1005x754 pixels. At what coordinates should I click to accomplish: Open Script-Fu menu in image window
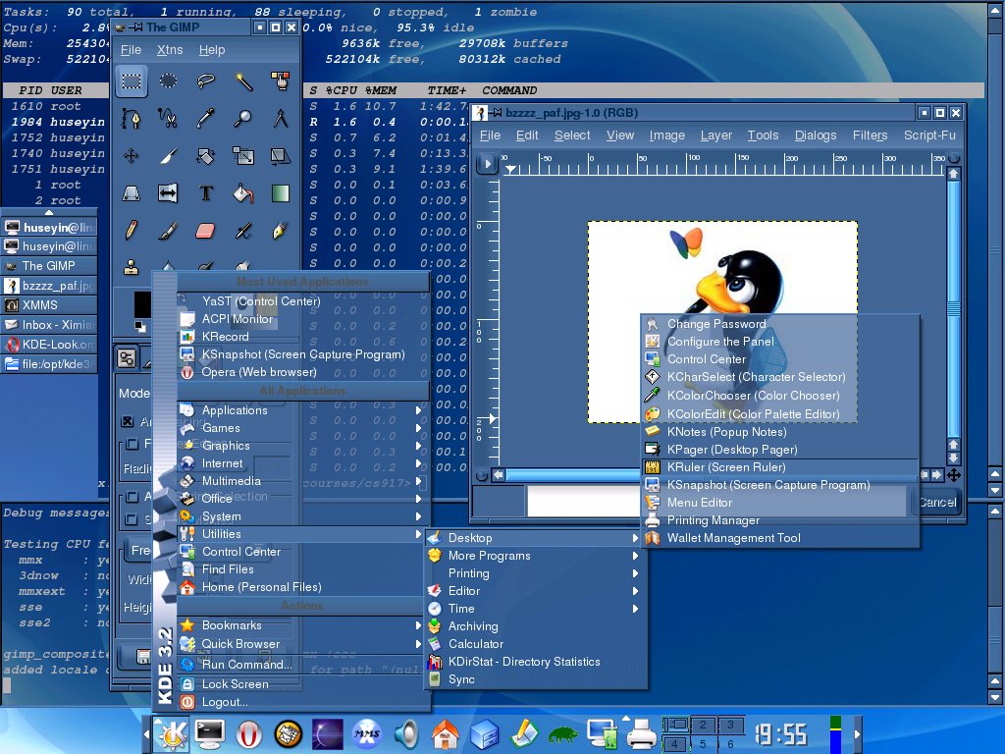(x=929, y=135)
